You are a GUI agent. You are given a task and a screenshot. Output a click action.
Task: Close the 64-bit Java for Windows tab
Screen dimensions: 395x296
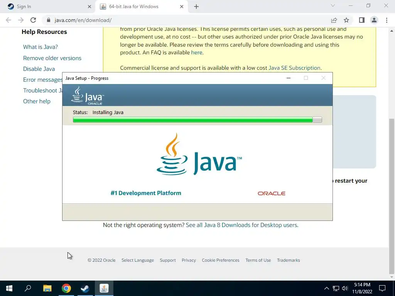[x=182, y=7]
